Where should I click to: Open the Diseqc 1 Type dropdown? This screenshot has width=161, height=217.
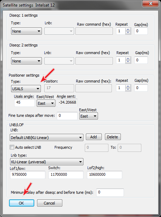(26, 31)
